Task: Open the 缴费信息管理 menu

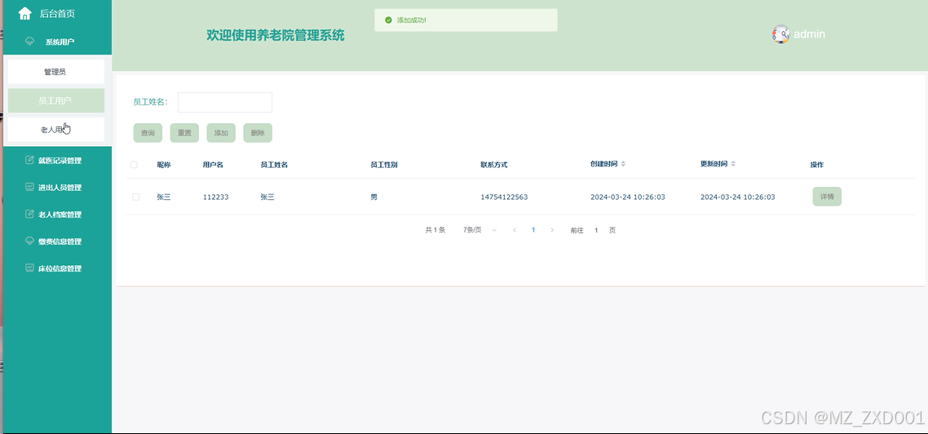Action: pos(57,241)
